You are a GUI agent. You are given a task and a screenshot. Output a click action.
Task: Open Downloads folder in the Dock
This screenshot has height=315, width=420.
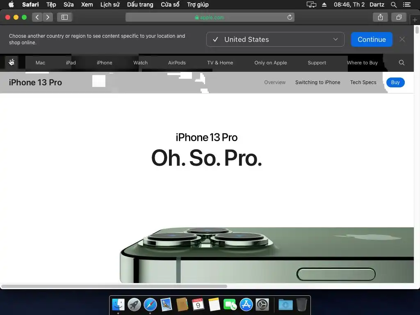285,305
